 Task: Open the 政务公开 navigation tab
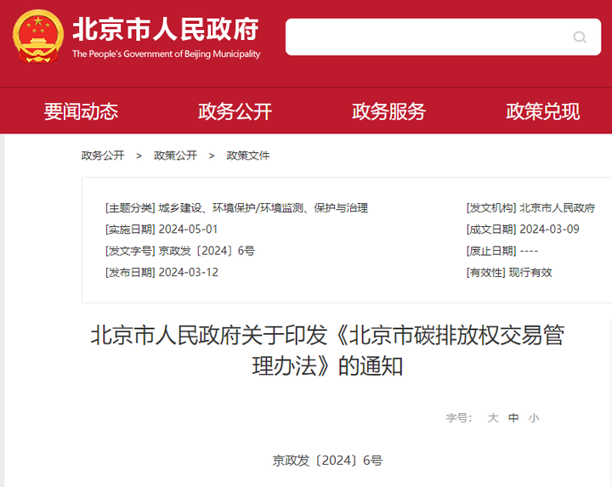click(x=235, y=111)
